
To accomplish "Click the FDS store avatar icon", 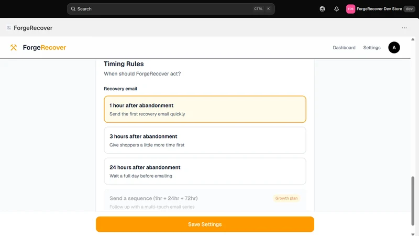I will click(350, 9).
